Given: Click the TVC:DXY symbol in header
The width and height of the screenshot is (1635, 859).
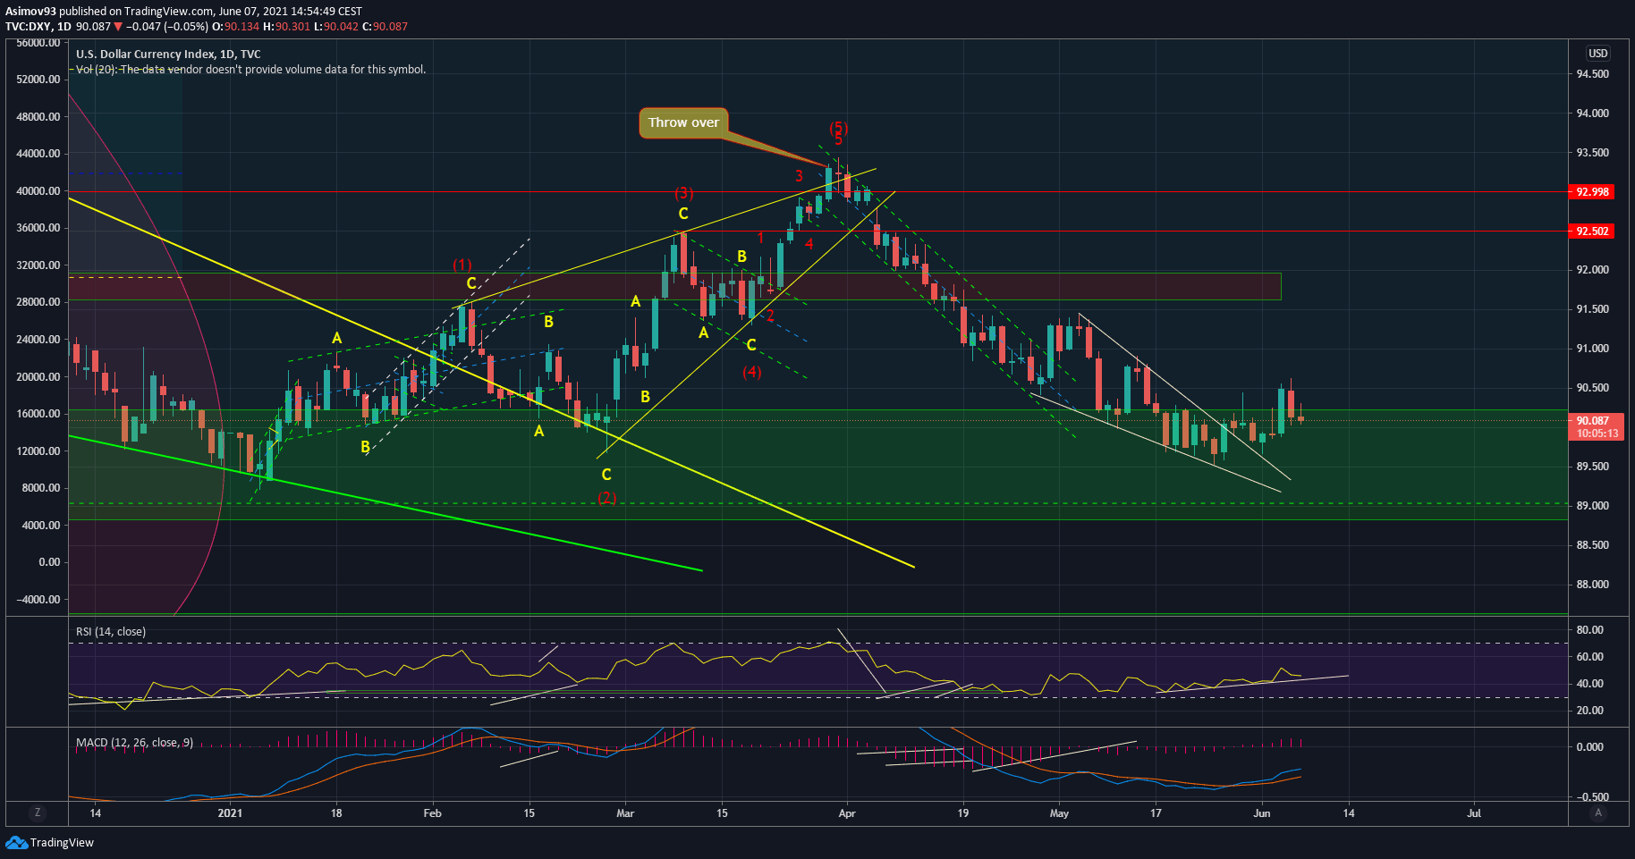Looking at the screenshot, I should tap(28, 27).
